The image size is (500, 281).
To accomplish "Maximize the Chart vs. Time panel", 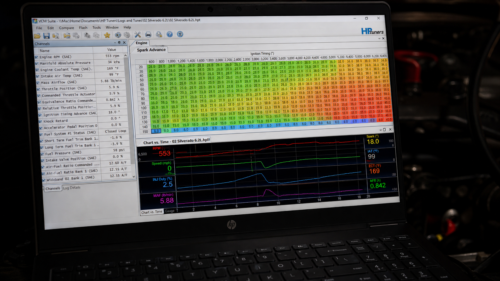I will coord(384,130).
